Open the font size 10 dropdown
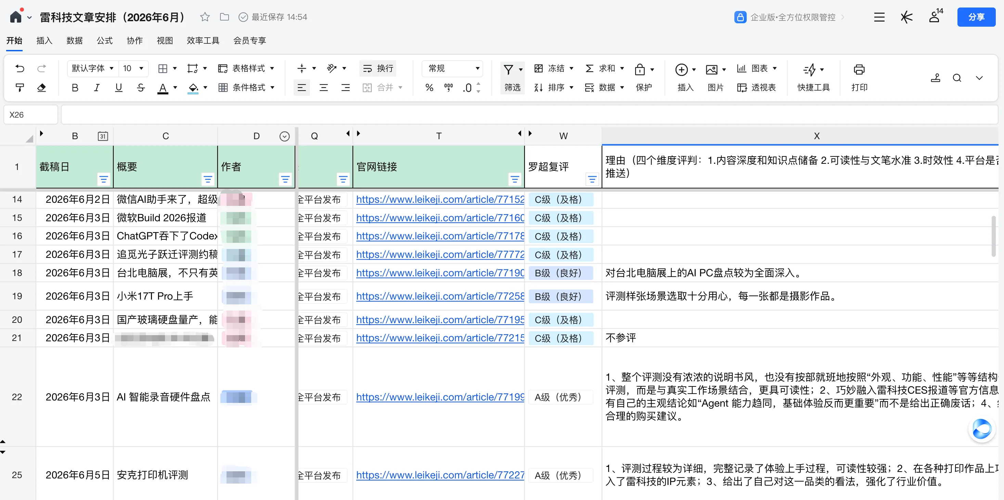 click(133, 68)
